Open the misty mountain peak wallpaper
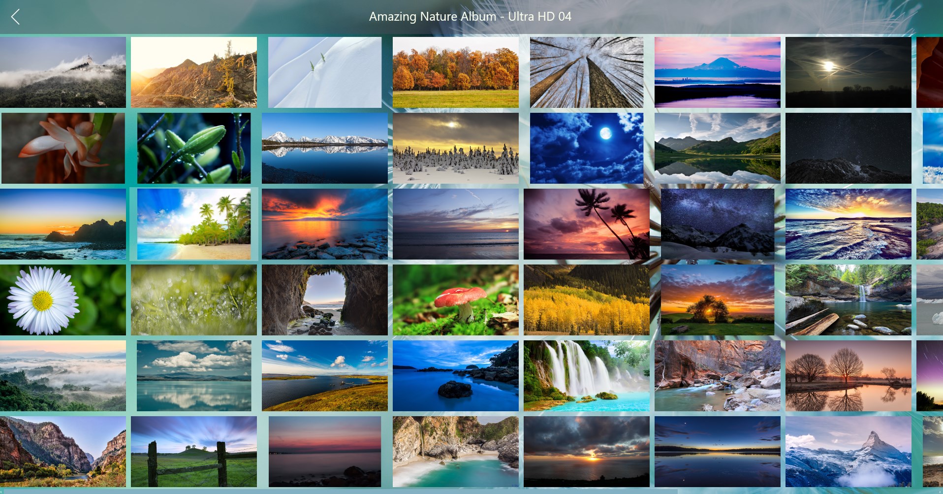This screenshot has height=494, width=943. point(63,72)
